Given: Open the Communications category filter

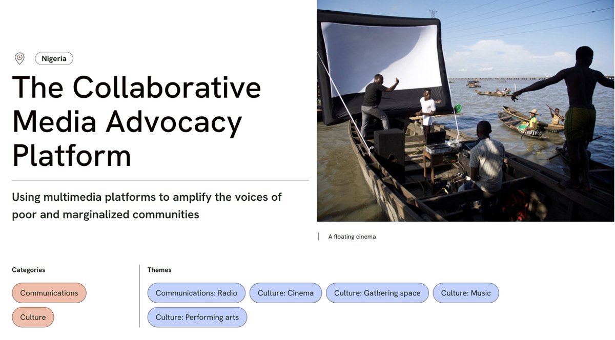Looking at the screenshot, I should [x=49, y=293].
